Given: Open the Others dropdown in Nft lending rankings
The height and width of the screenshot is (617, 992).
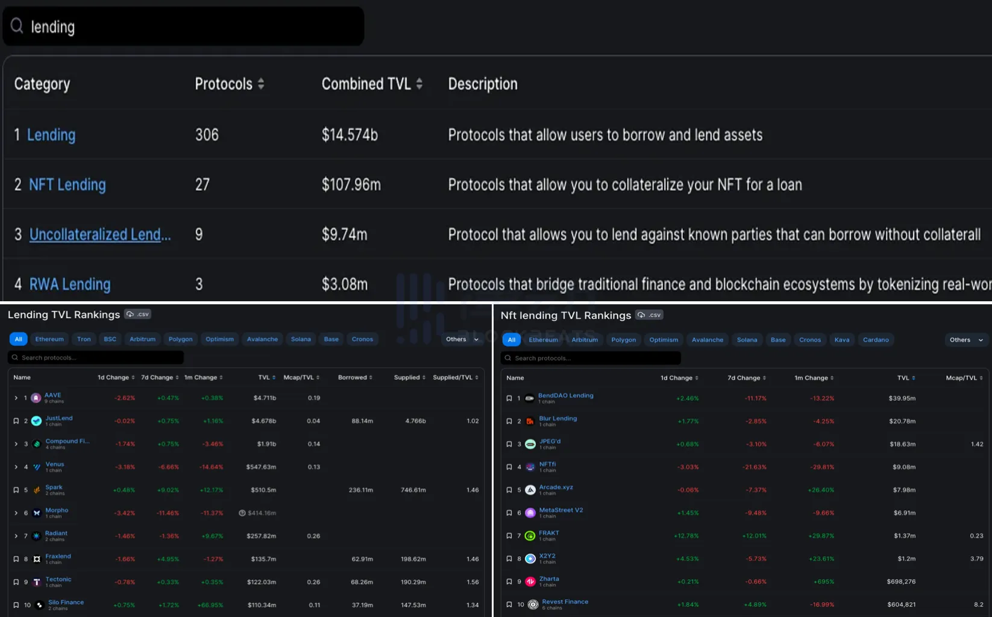Looking at the screenshot, I should click(966, 340).
